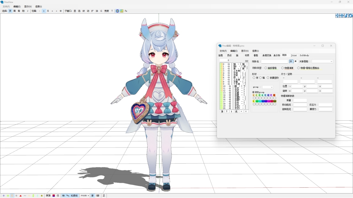The image size is (353, 198).
Task: Click the 刚体名 name input field
Action: click(x=275, y=61)
